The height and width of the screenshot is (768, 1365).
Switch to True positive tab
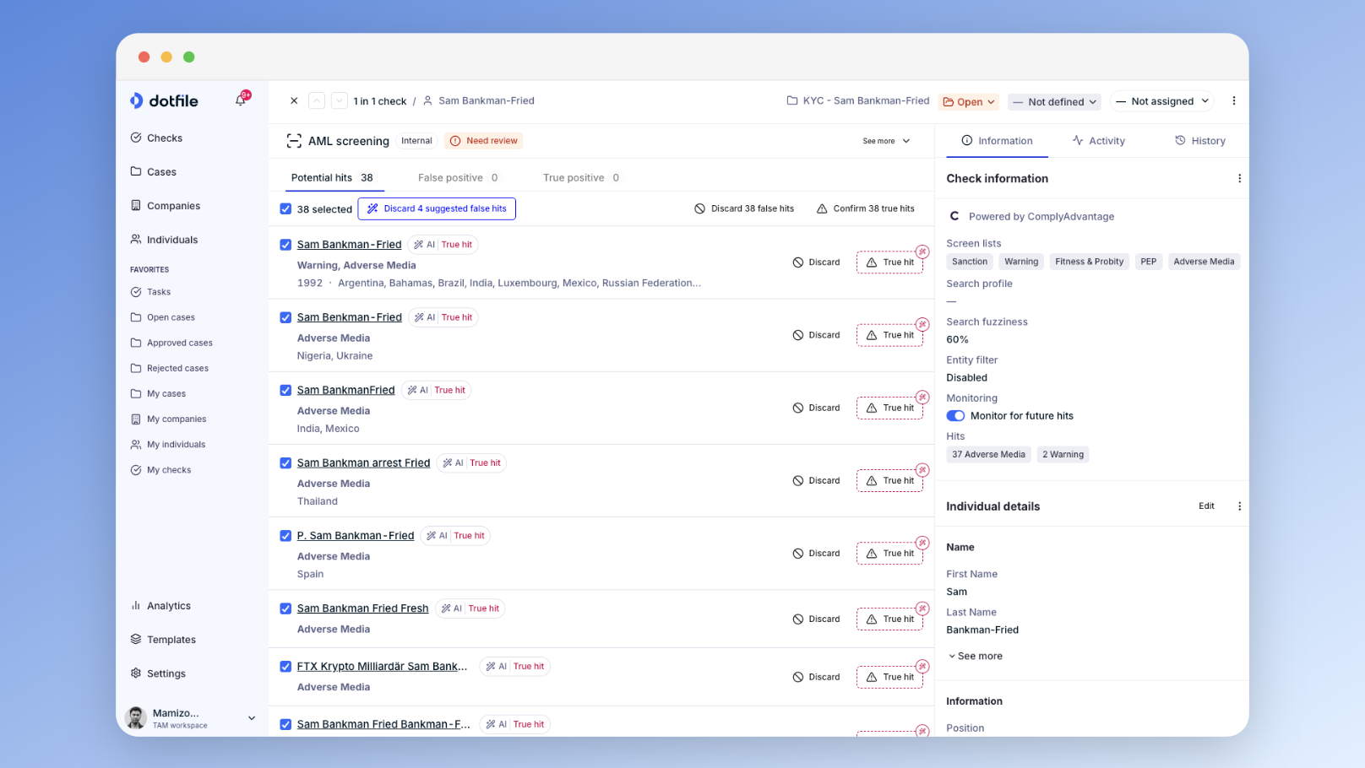(581, 178)
